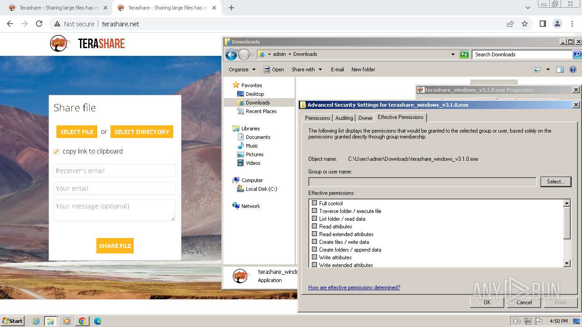Switch to the Auditing tab
The width and height of the screenshot is (582, 327).
point(344,118)
